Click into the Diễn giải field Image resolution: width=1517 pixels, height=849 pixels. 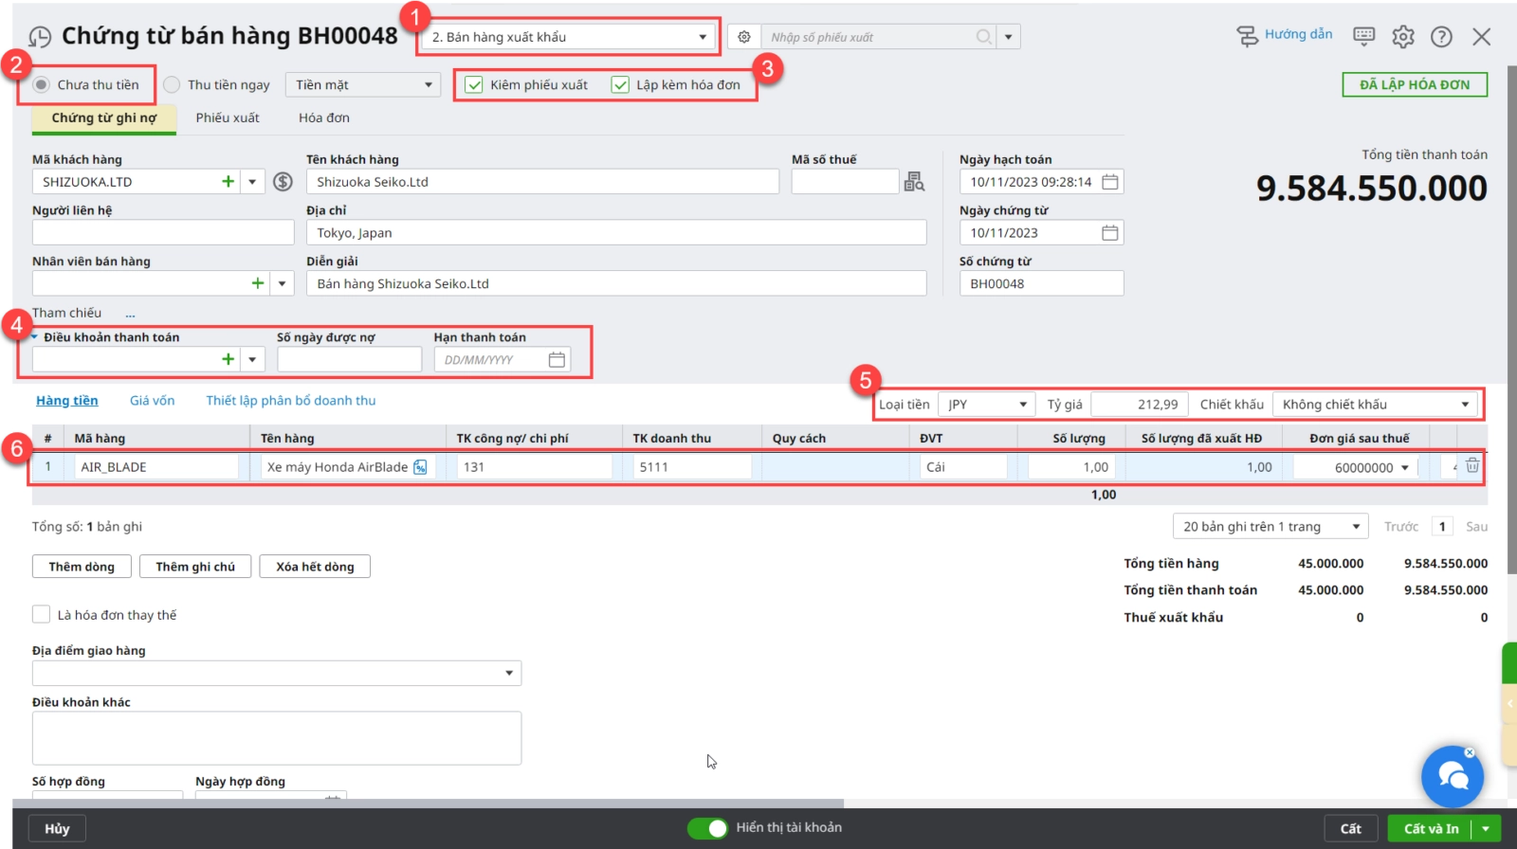click(x=616, y=283)
